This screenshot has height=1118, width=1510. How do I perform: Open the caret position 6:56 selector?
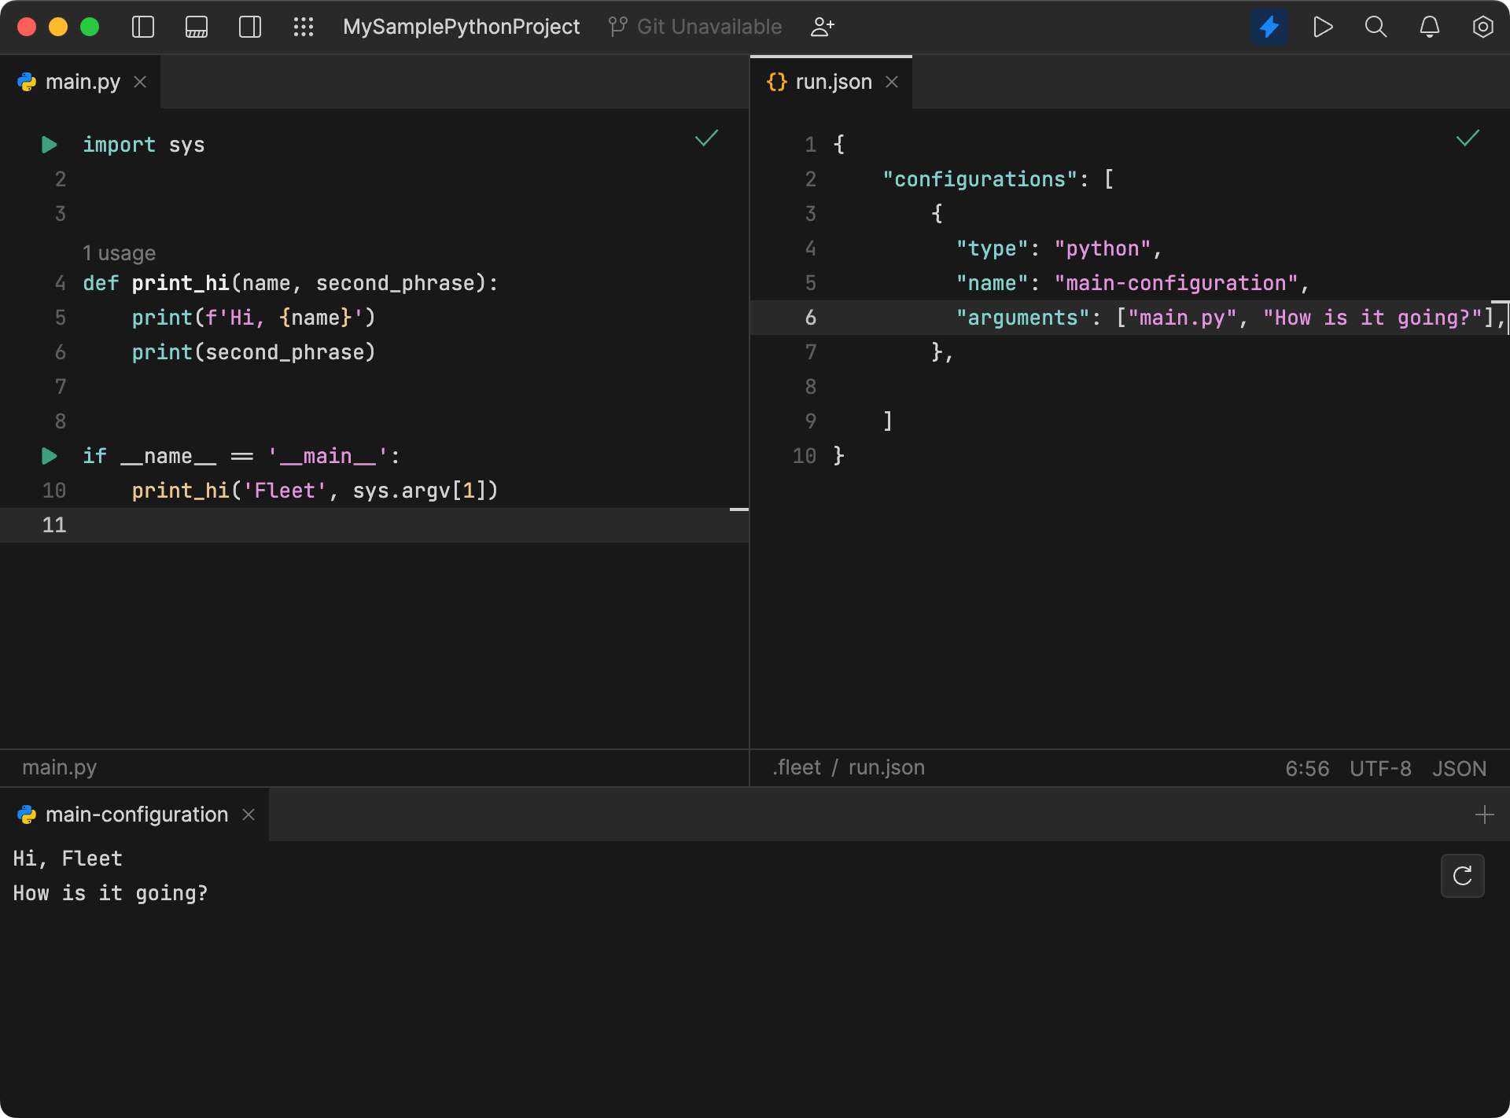click(x=1306, y=767)
